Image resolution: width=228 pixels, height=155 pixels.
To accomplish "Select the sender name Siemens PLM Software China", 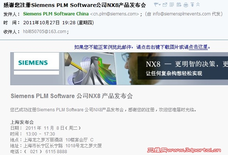I will [56, 14].
